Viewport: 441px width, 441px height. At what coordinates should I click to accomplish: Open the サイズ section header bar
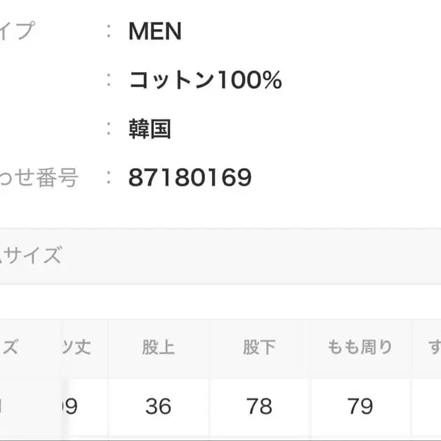click(220, 256)
